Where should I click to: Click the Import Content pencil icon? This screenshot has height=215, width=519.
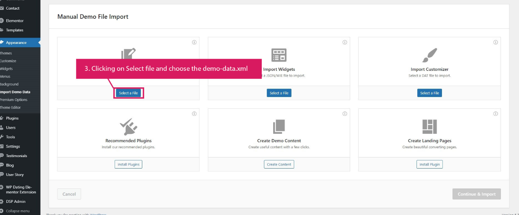128,53
